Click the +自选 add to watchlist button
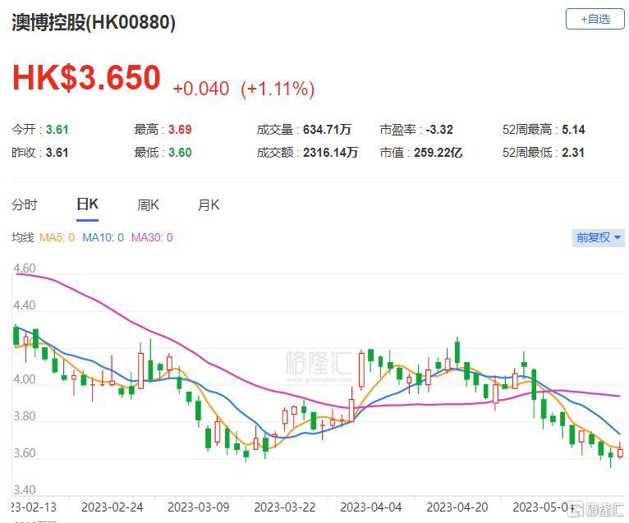Image resolution: width=629 pixels, height=523 pixels. (595, 19)
